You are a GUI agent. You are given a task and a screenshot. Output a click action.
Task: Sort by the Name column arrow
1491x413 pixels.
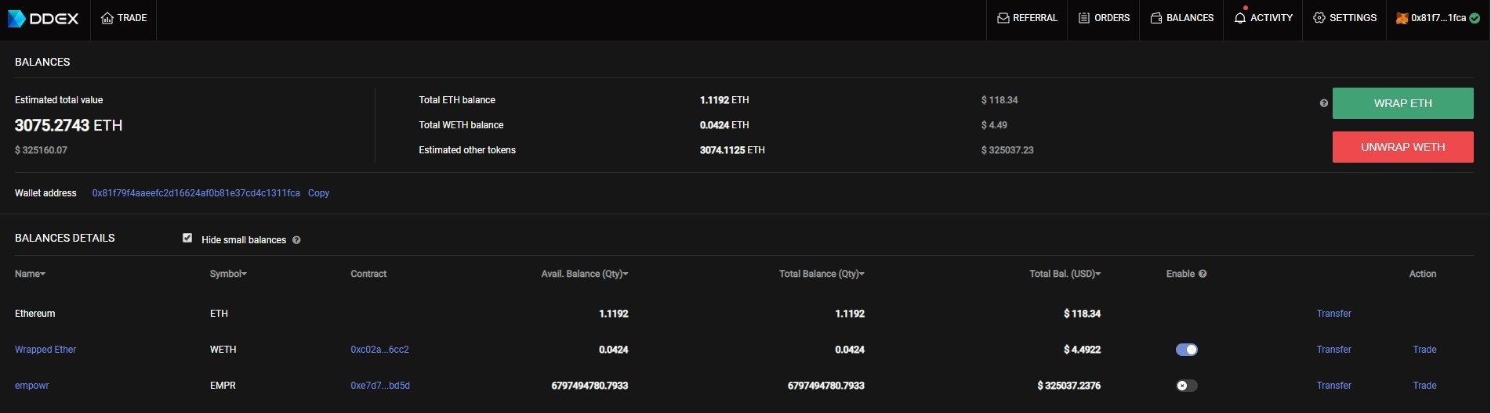42,274
